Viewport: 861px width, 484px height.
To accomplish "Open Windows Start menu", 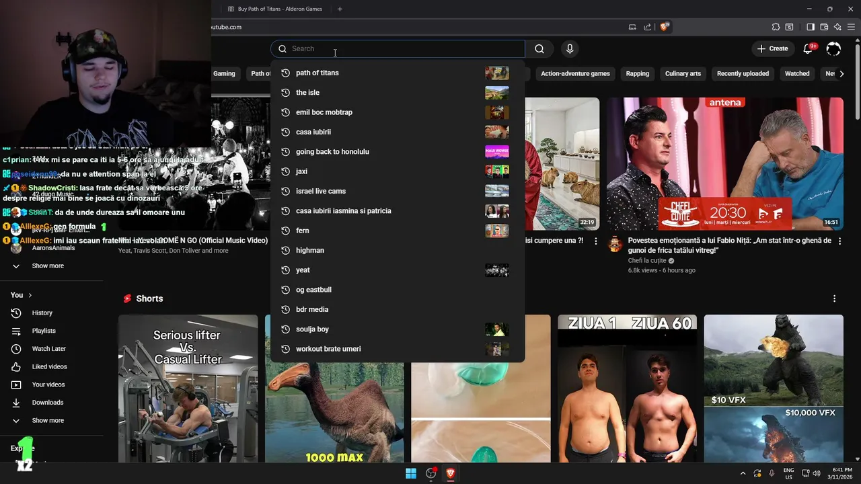I will [411, 473].
